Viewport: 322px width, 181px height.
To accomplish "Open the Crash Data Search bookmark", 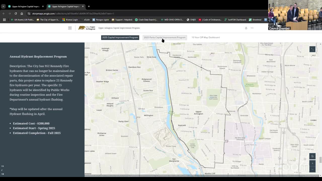I will pos(146,20).
